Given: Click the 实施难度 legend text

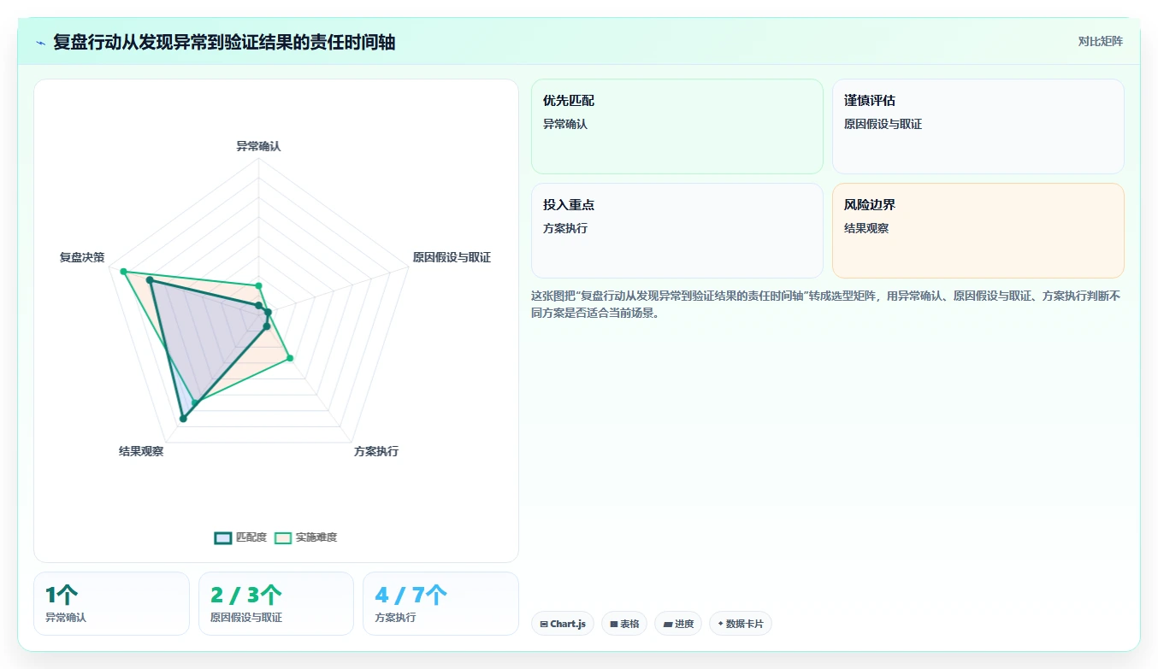Looking at the screenshot, I should (316, 537).
